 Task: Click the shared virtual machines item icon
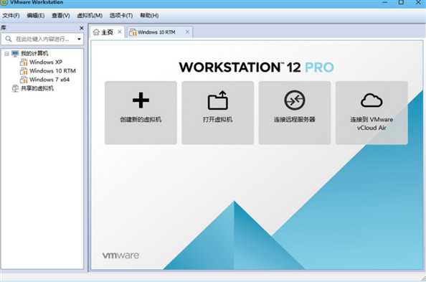[x=15, y=88]
